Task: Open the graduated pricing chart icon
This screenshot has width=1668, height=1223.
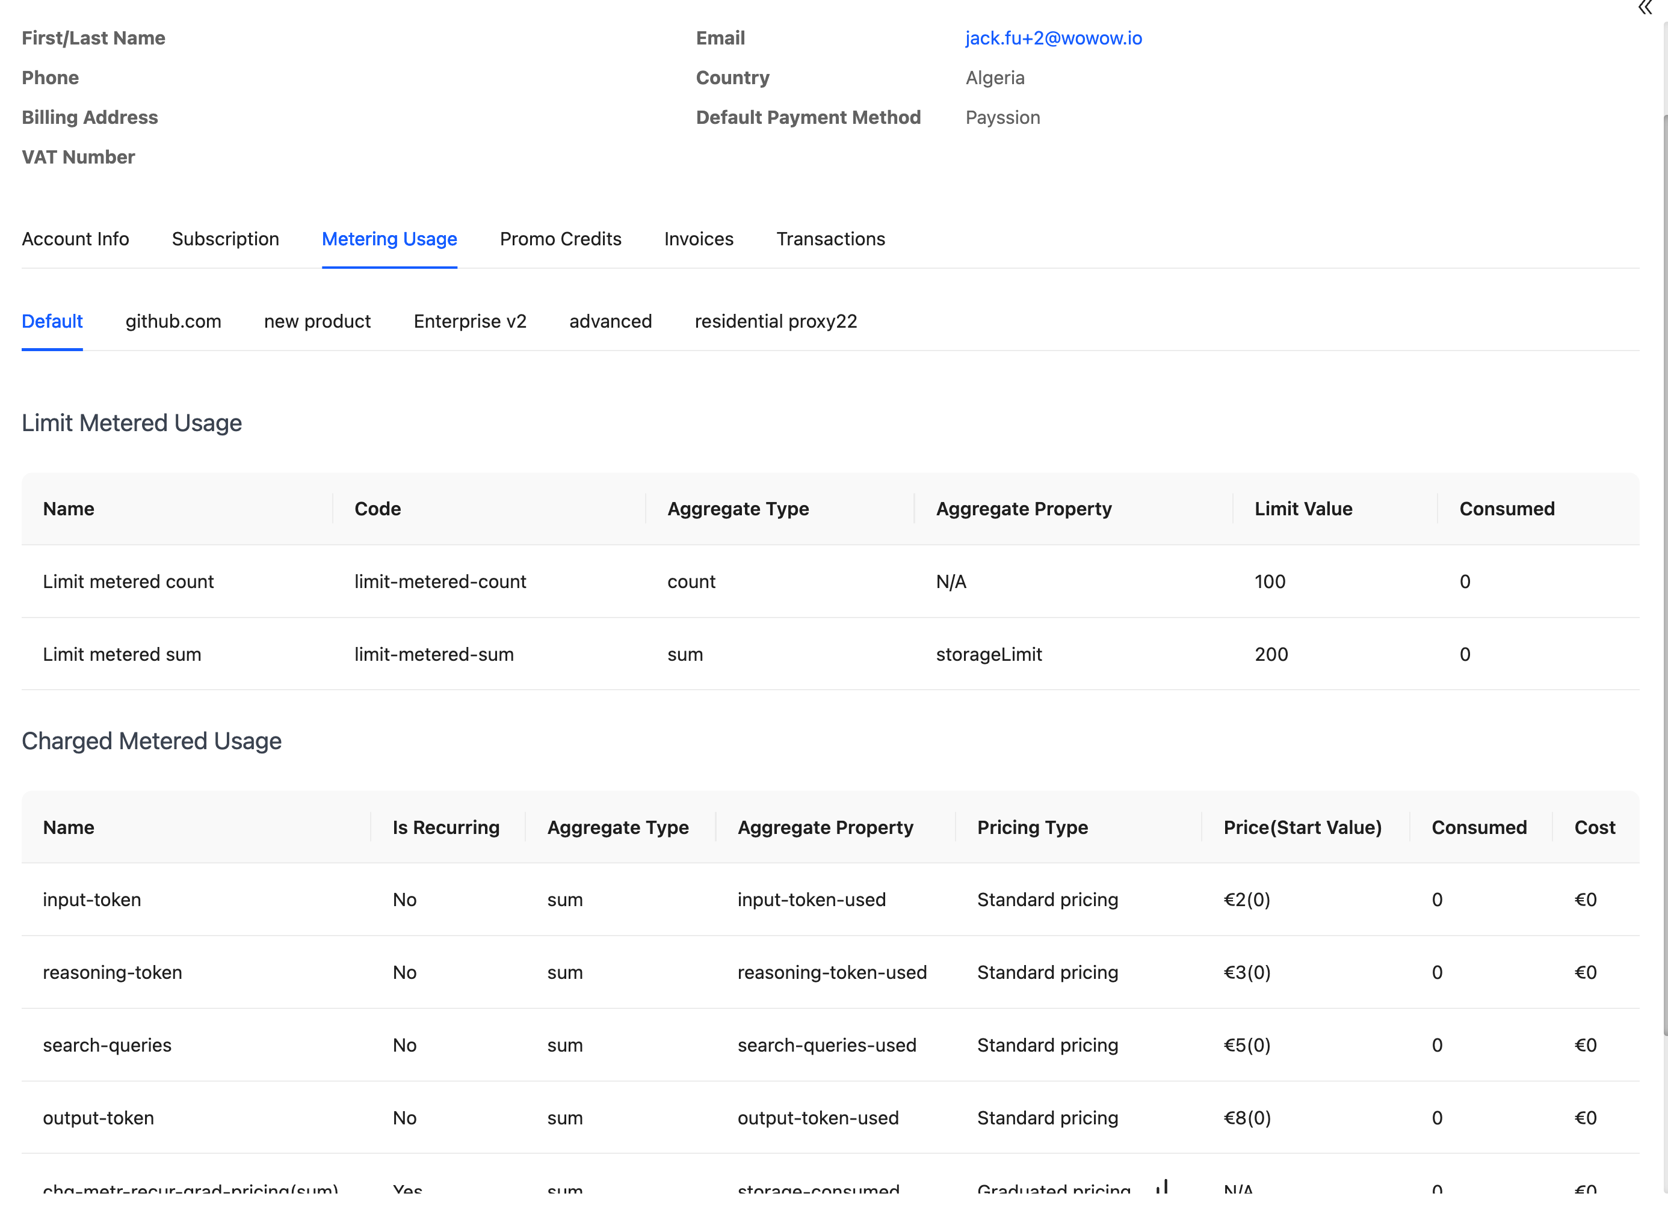Action: tap(1161, 1187)
